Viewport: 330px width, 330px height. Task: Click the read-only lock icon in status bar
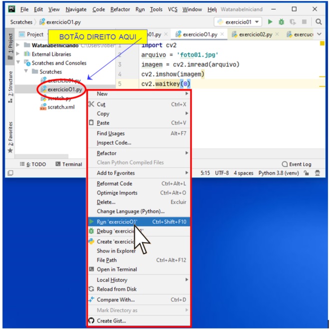[307, 173]
